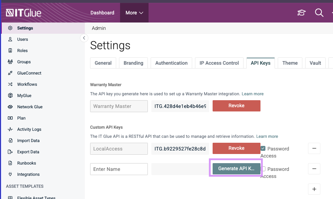Revoke the Warranty Master API key
The height and width of the screenshot is (199, 333).
pos(236,105)
